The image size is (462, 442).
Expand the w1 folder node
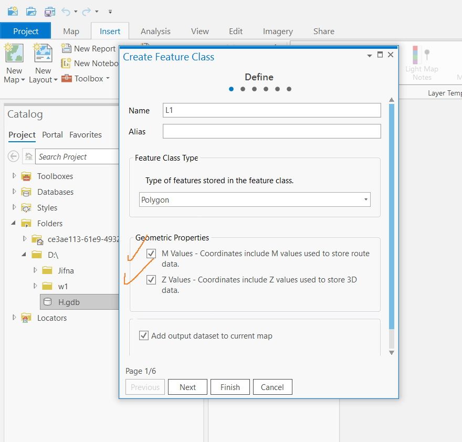pyautogui.click(x=35, y=286)
